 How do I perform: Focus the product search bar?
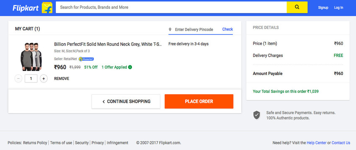[171, 7]
